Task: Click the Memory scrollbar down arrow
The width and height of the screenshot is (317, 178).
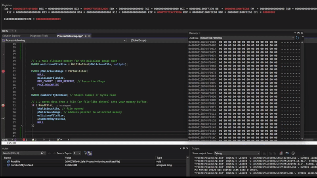Action: (302, 139)
